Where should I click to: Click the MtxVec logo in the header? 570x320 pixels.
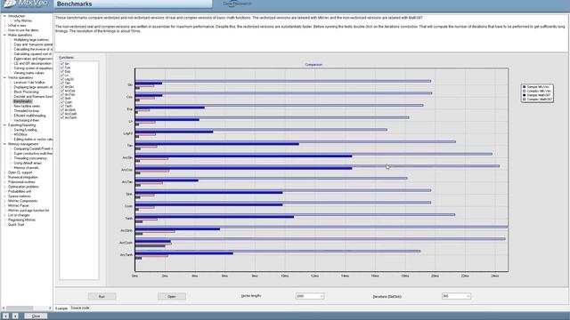[26, 4]
